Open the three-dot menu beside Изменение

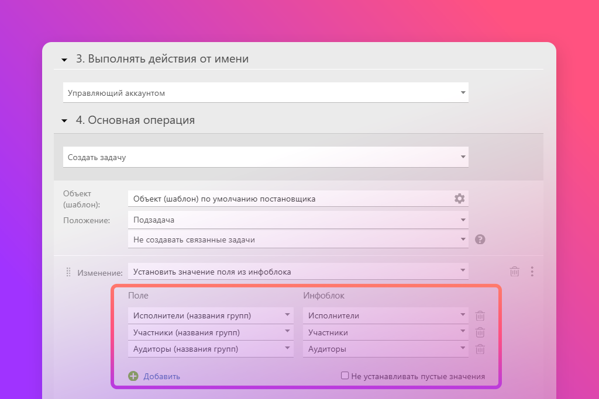click(532, 272)
